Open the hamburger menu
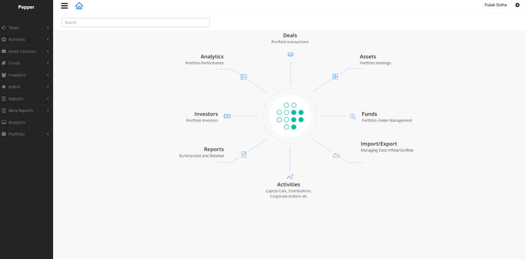The image size is (526, 259). tap(64, 6)
